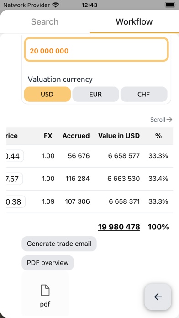Select USD valuation currency
179x318 pixels.
tap(47, 94)
